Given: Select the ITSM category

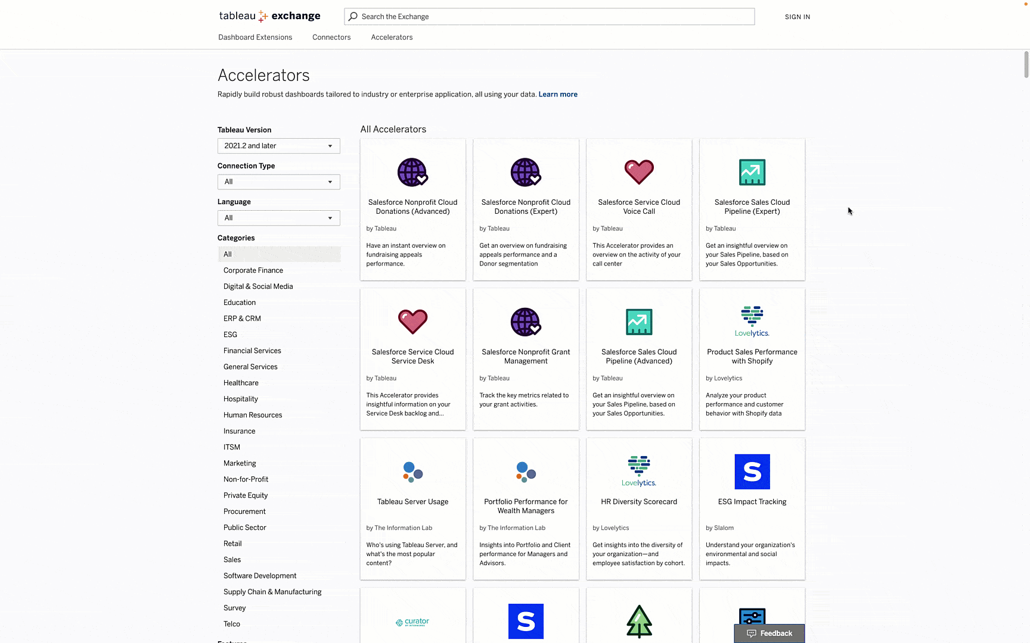Looking at the screenshot, I should pyautogui.click(x=232, y=447).
